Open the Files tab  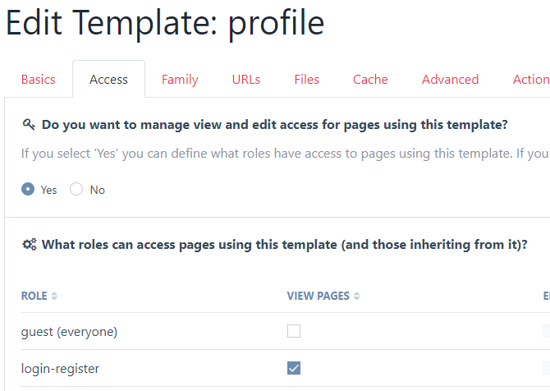307,80
